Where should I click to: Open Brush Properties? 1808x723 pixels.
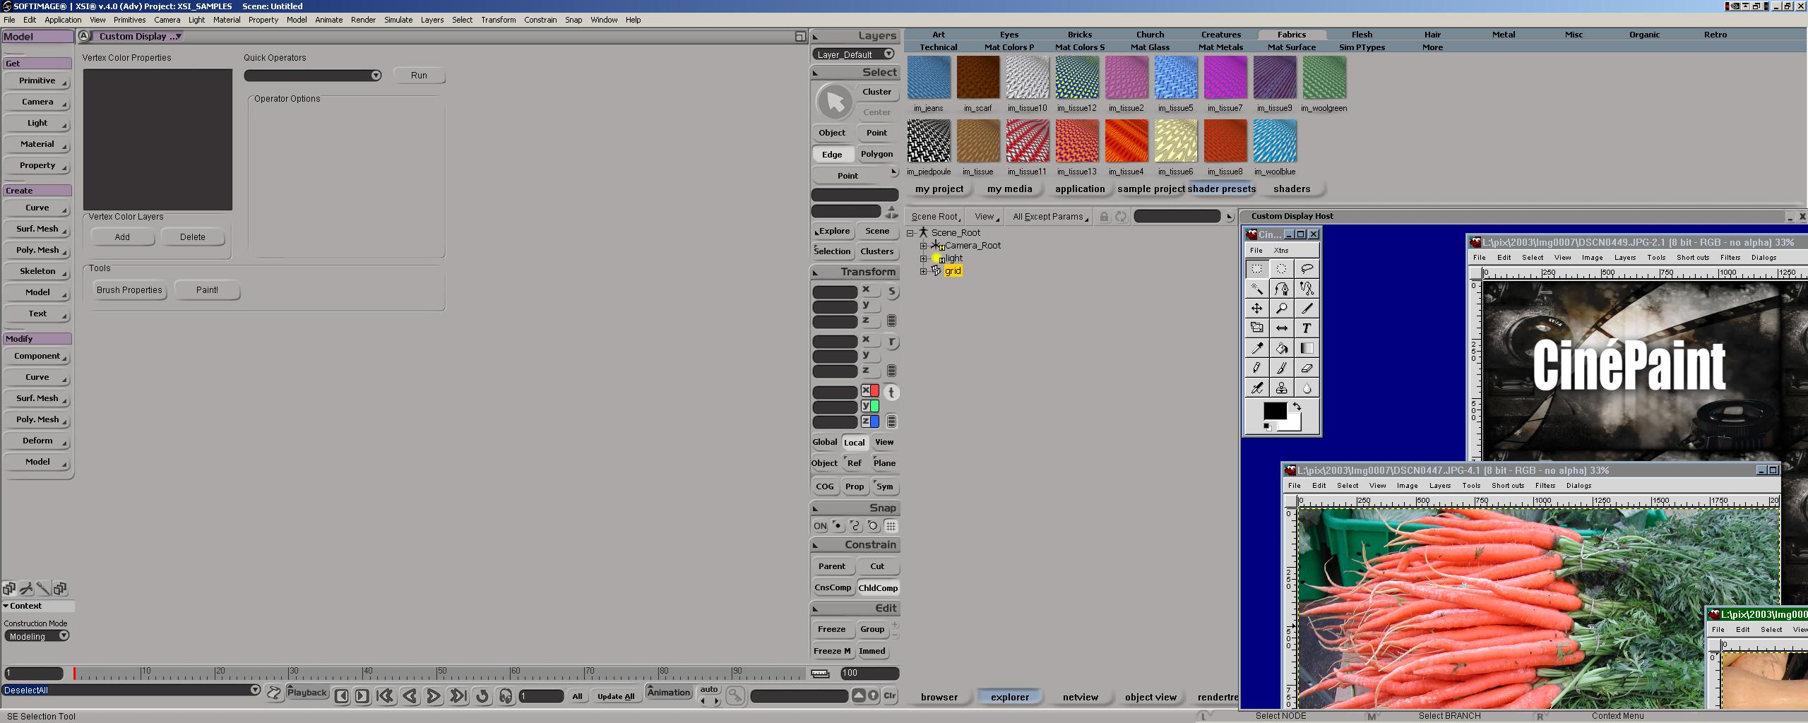click(x=129, y=290)
